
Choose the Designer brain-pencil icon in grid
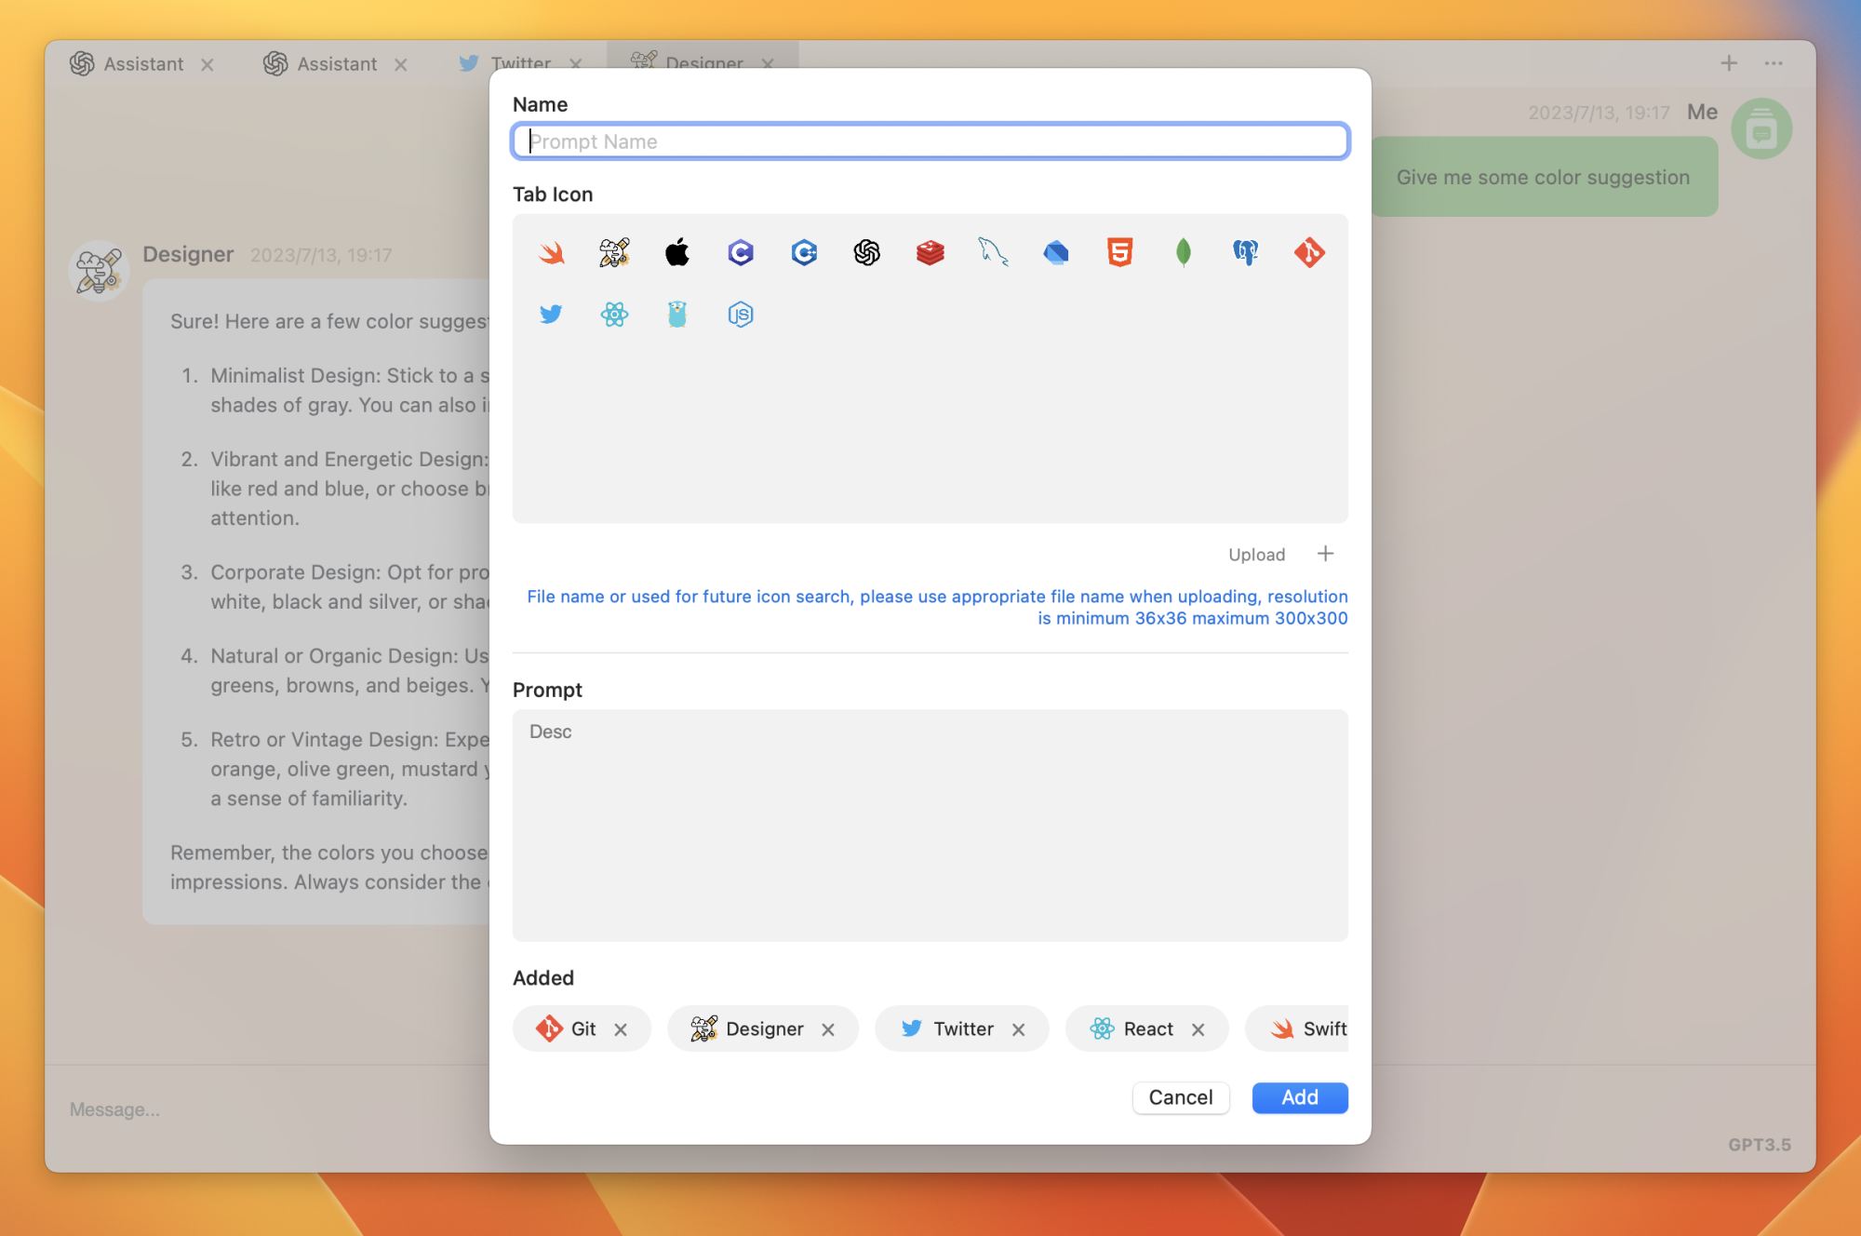pos(614,252)
